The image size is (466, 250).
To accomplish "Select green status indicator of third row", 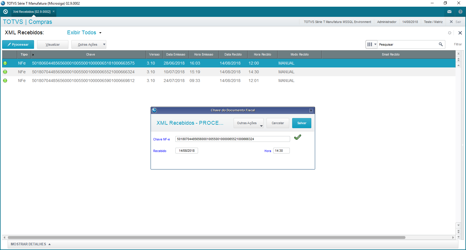I will (x=5, y=81).
